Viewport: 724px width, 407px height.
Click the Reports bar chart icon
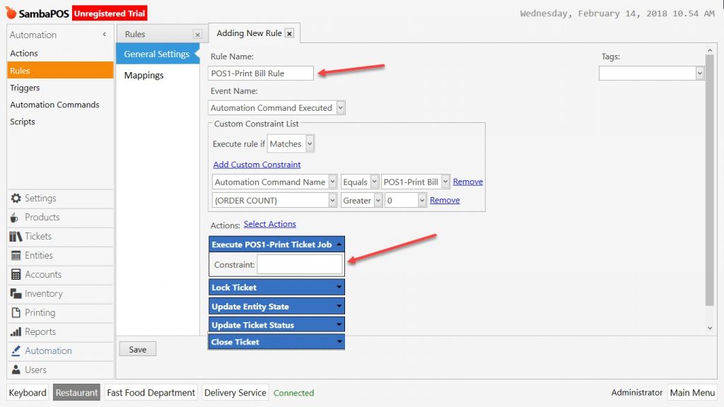(x=16, y=331)
